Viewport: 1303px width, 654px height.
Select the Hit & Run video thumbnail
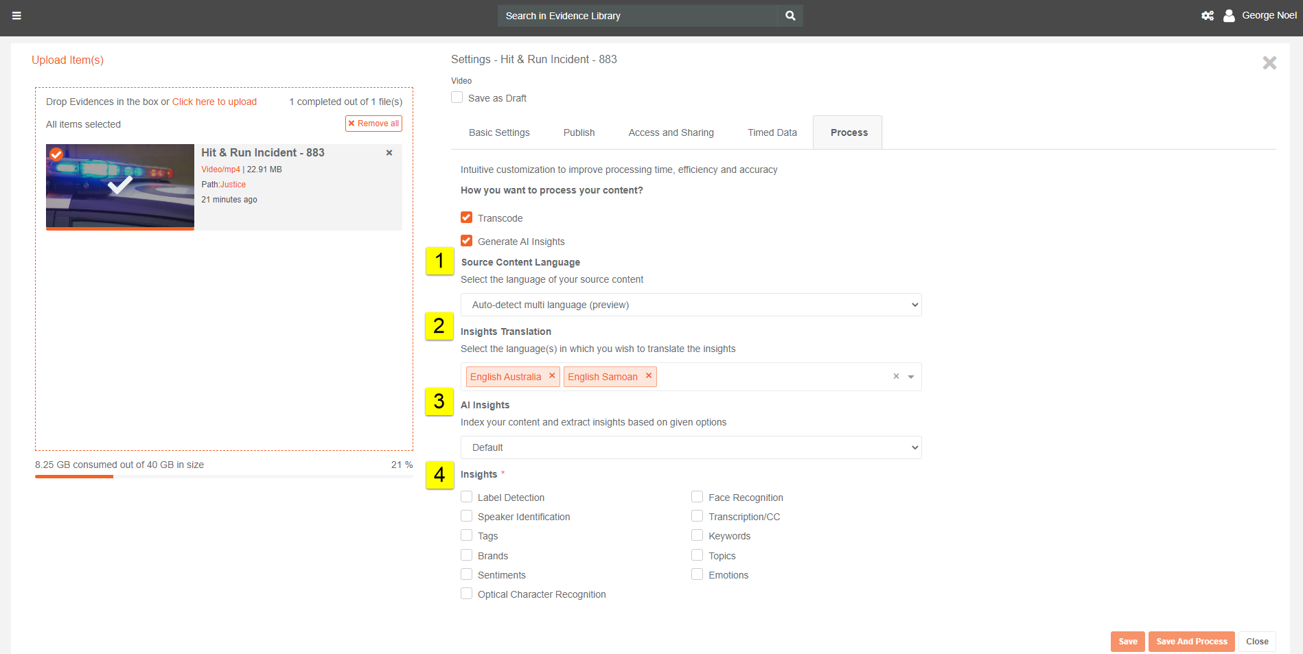120,185
